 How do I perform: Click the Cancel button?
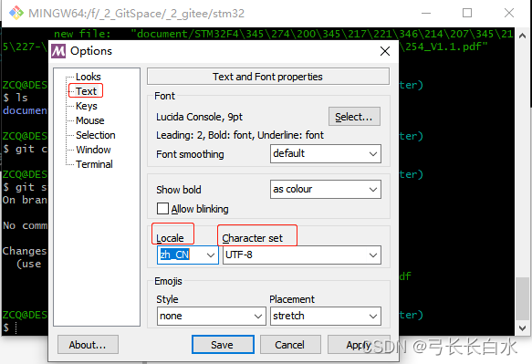tap(290, 345)
